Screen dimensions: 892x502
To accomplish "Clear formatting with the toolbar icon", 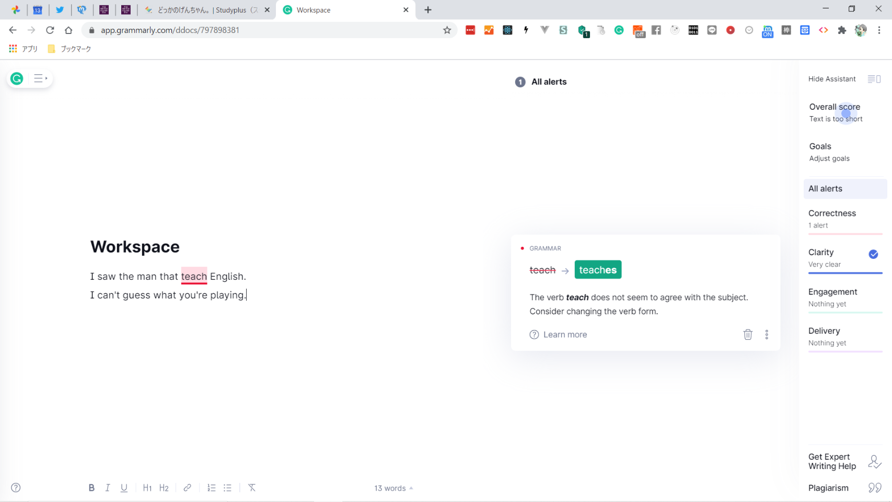I will [x=252, y=488].
